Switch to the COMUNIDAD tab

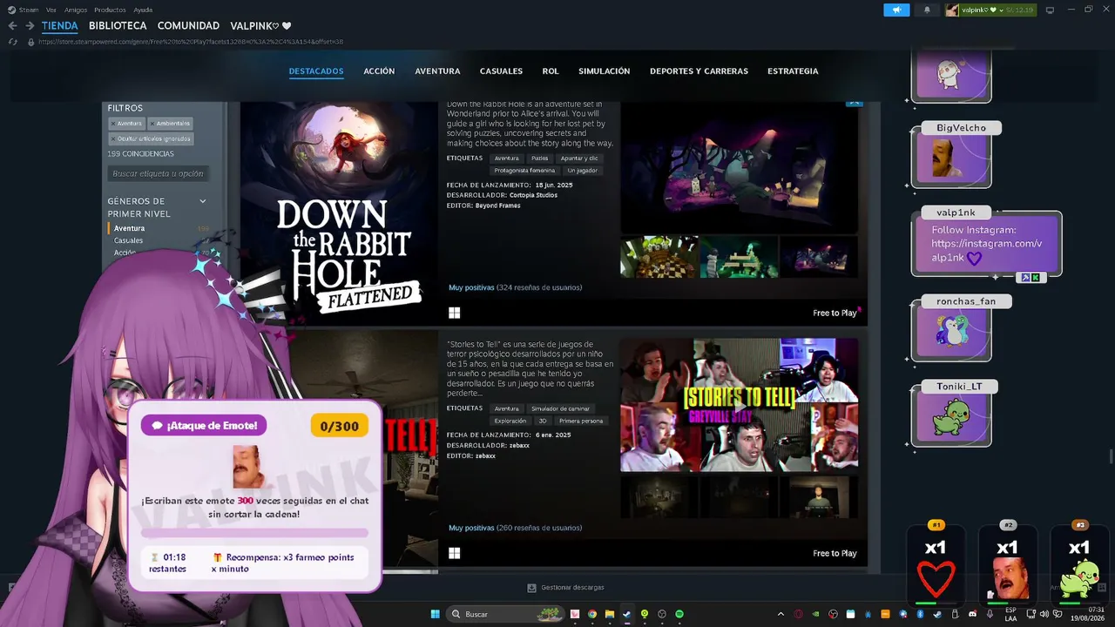click(188, 26)
